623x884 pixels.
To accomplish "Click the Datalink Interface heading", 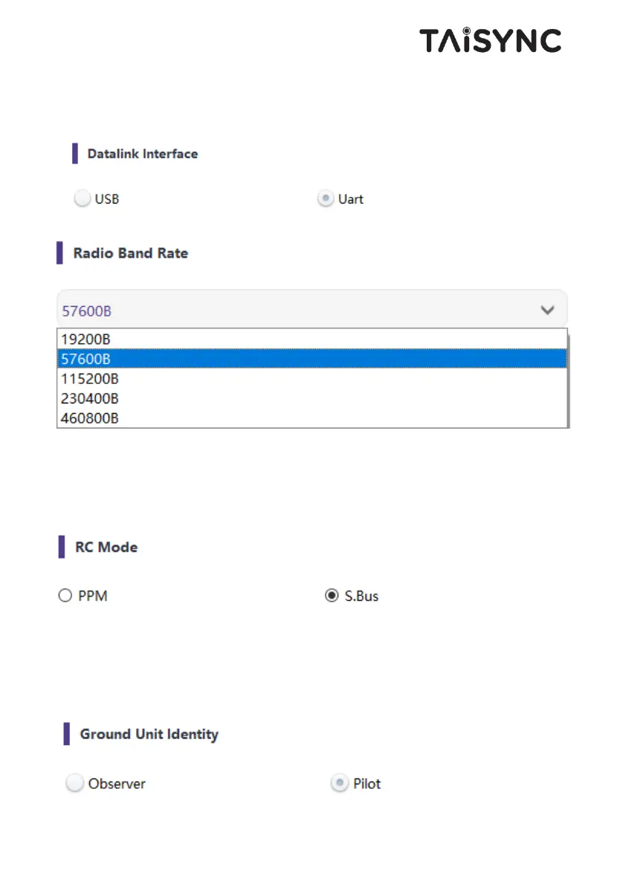I will tap(143, 154).
